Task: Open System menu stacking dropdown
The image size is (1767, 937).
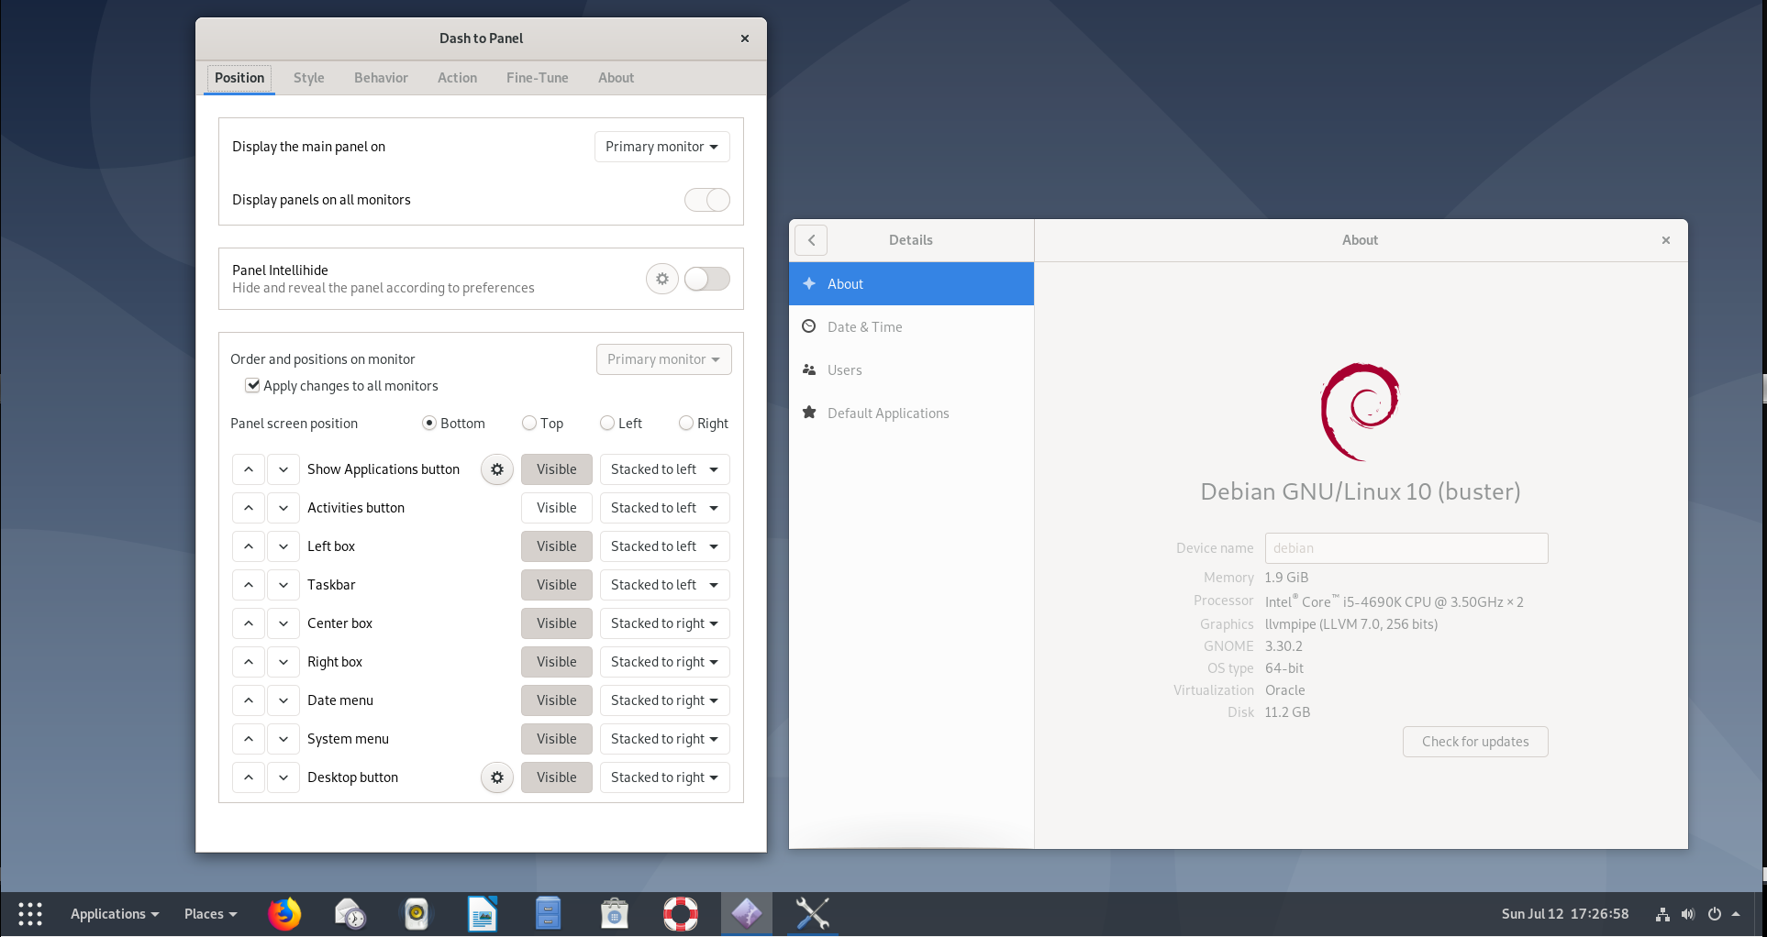Action: click(665, 739)
